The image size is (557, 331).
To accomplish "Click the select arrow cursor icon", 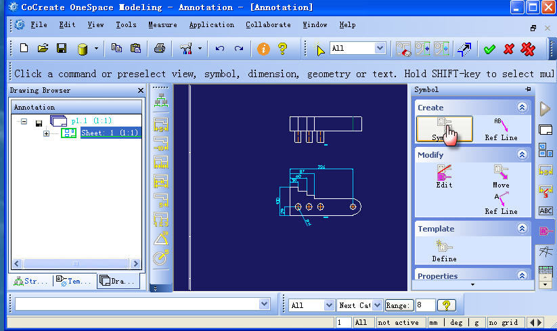I will coord(319,49).
